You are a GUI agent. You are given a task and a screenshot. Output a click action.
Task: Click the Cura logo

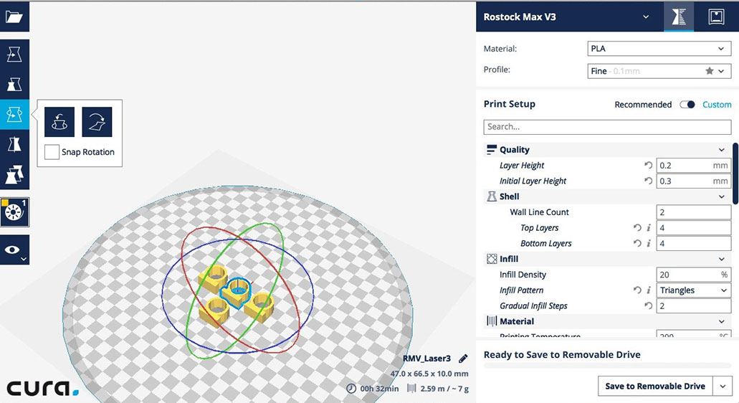(x=42, y=389)
